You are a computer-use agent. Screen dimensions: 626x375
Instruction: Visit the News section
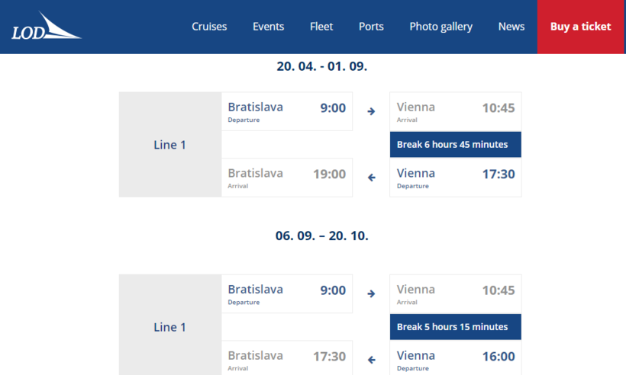tap(511, 27)
